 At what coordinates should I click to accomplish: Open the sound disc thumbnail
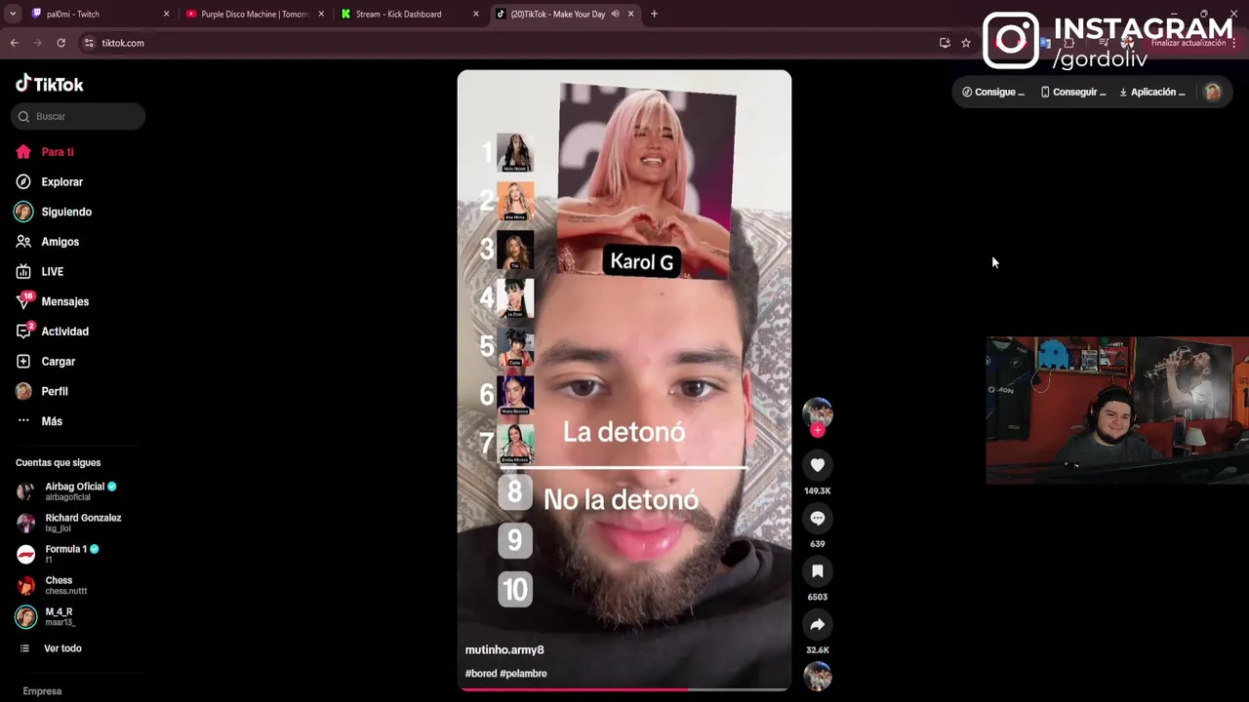pos(818,677)
